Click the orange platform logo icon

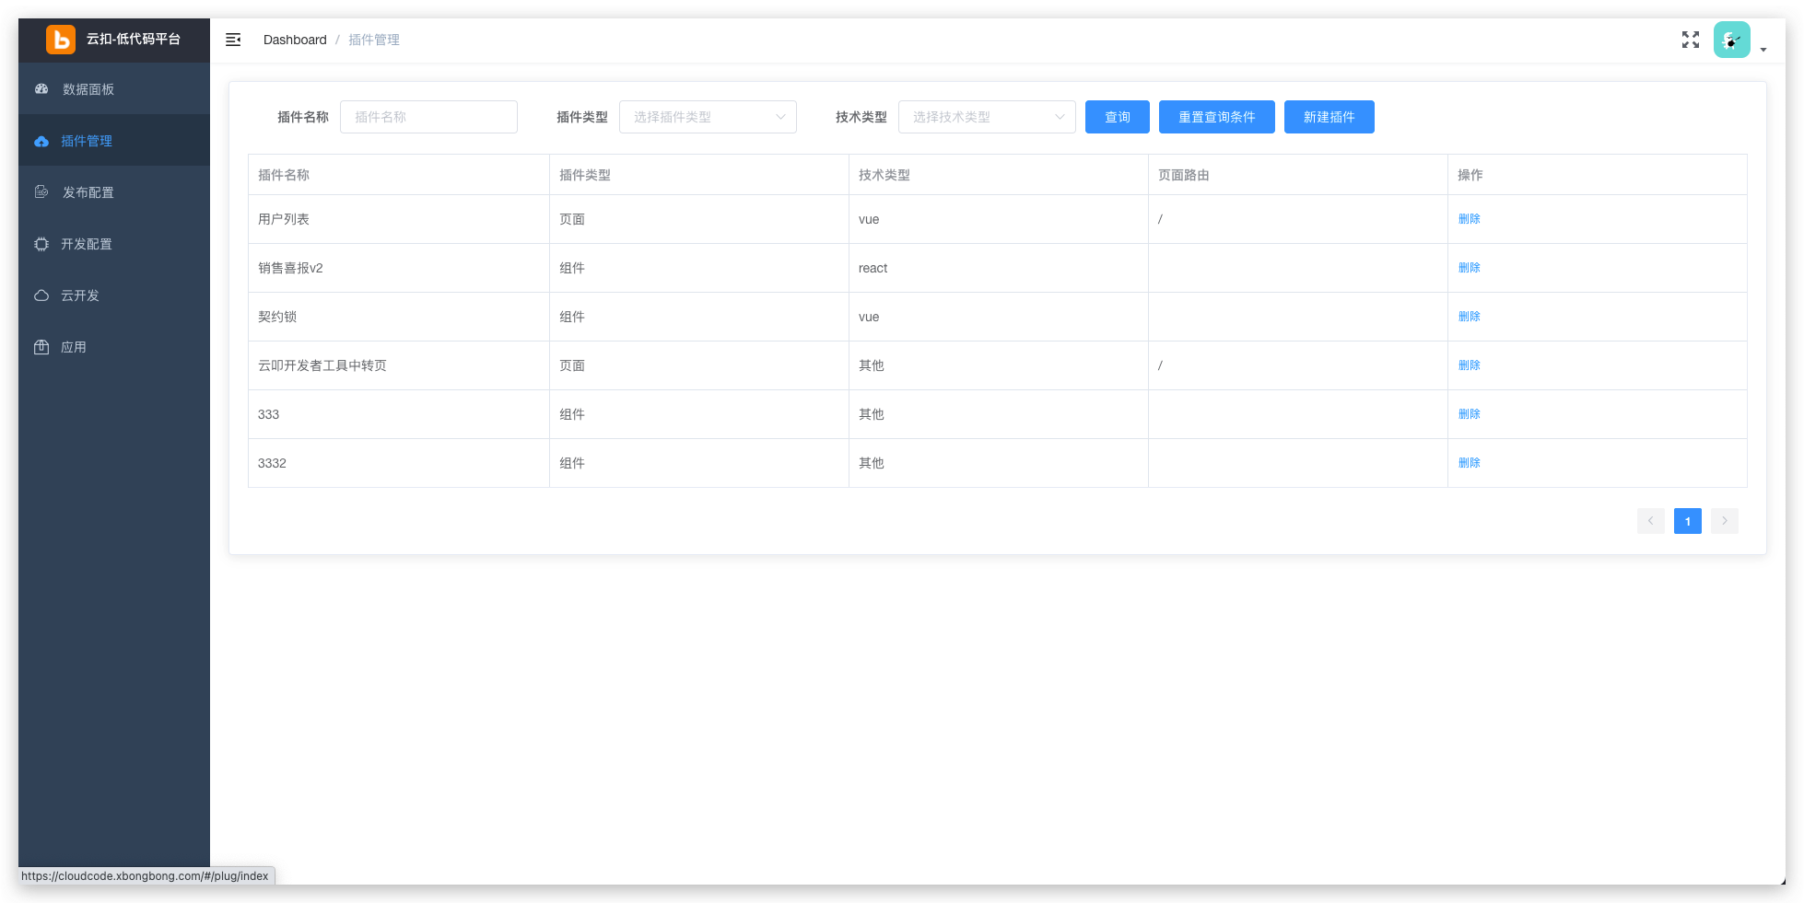pos(61,40)
